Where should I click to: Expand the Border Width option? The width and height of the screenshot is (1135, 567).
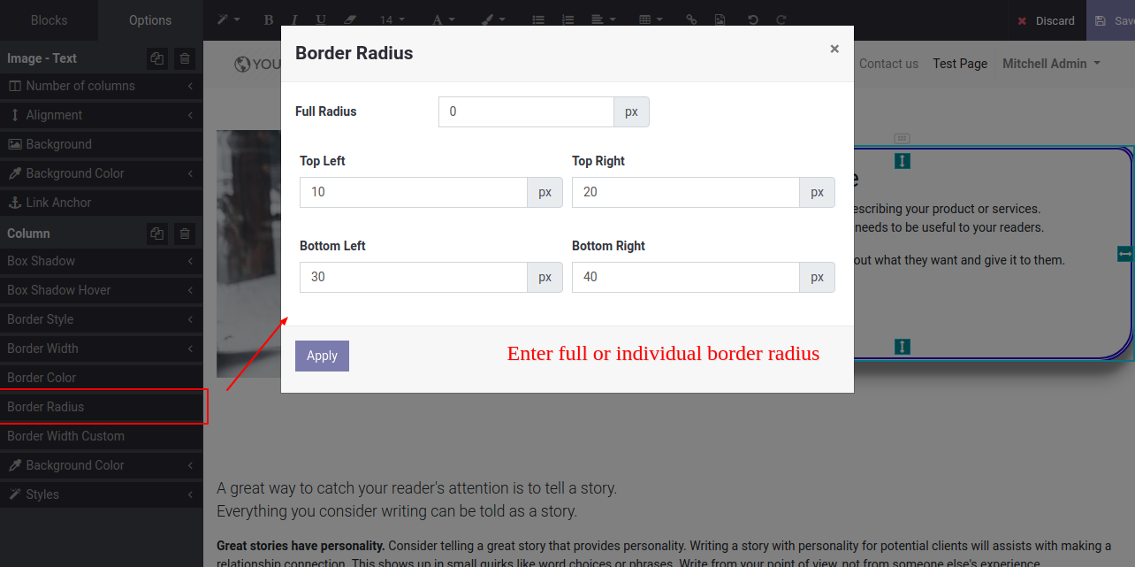tap(102, 349)
